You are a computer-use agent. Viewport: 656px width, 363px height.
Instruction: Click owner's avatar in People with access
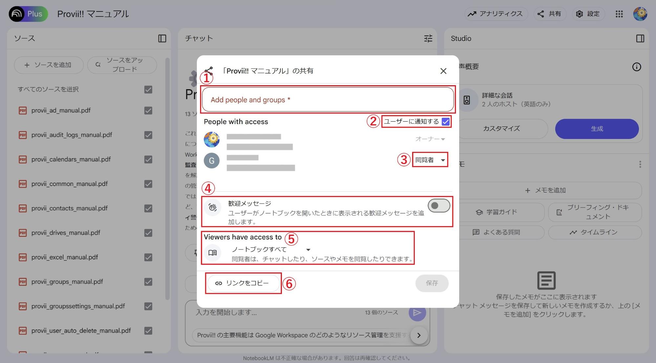click(212, 140)
